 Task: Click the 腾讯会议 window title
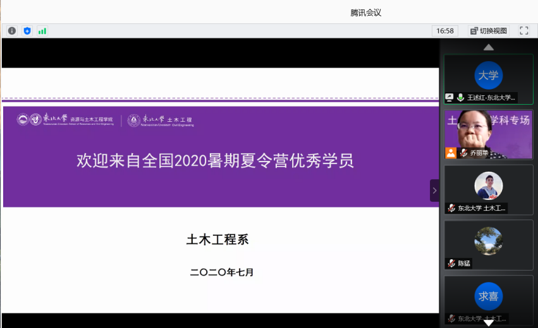pos(365,12)
